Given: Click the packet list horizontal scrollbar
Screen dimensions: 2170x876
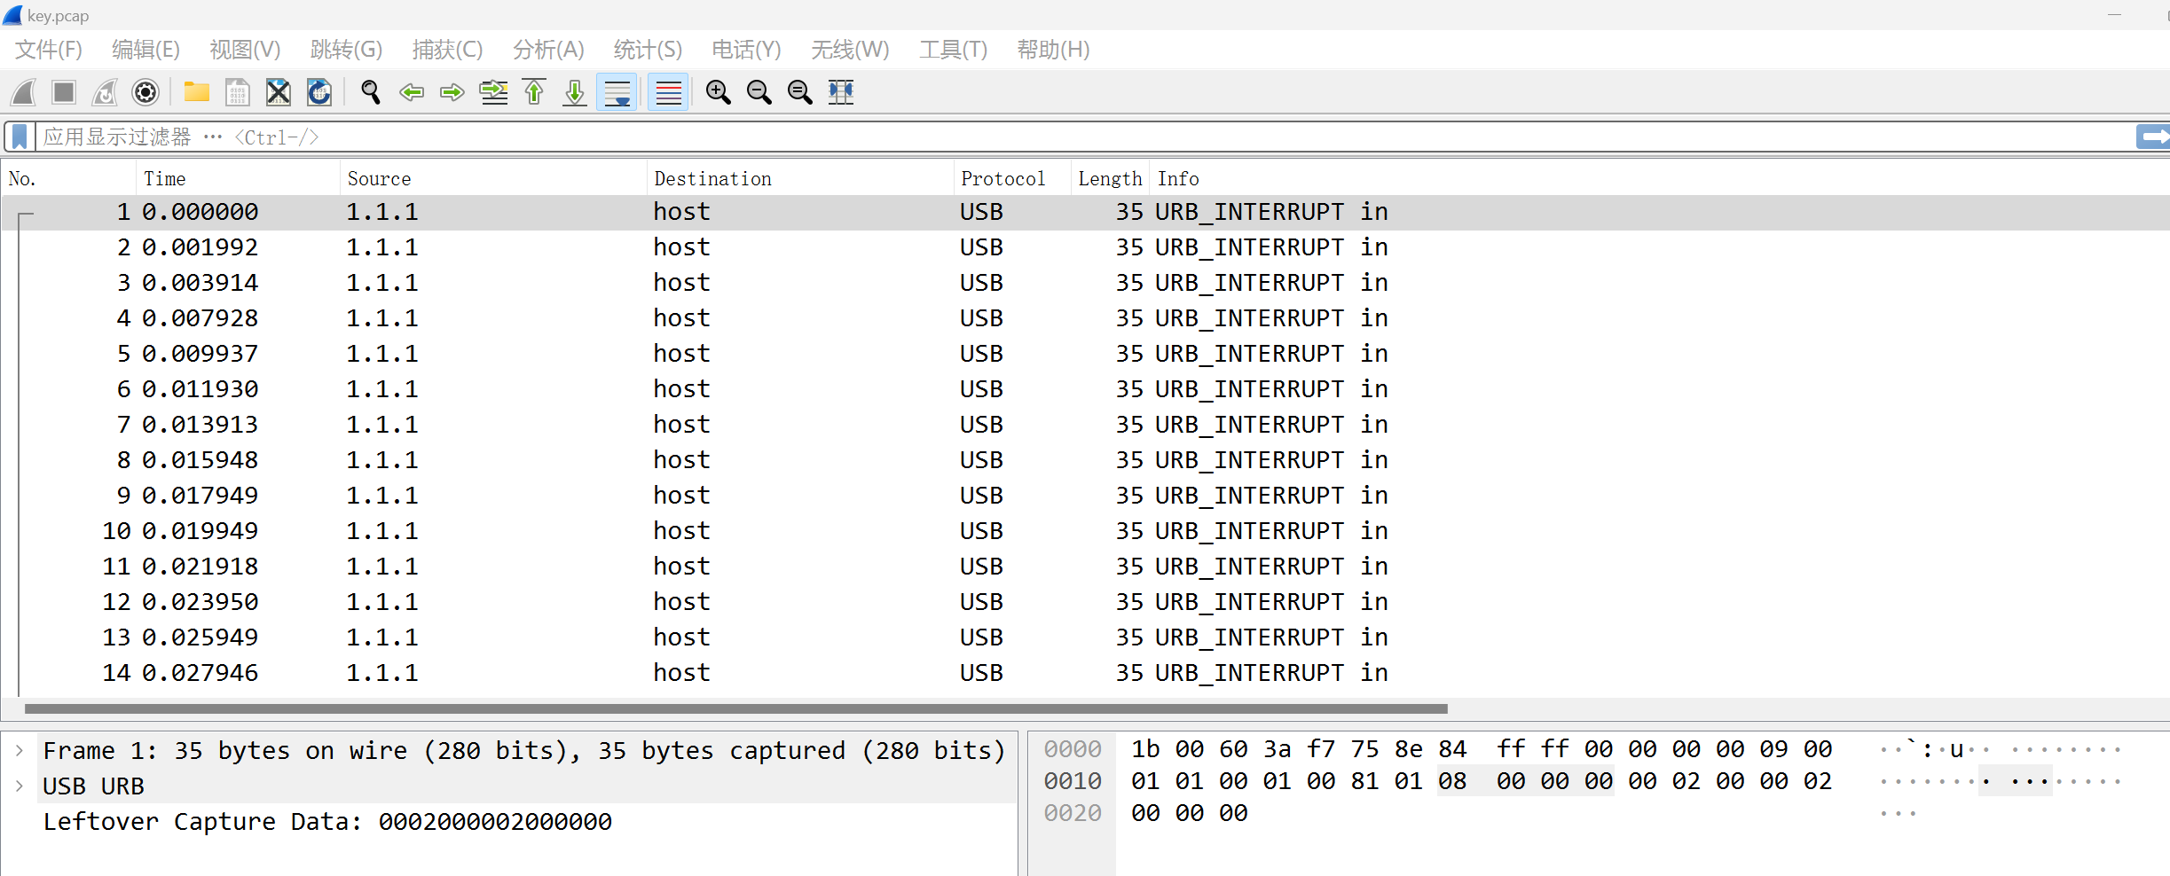Looking at the screenshot, I should pos(736,708).
